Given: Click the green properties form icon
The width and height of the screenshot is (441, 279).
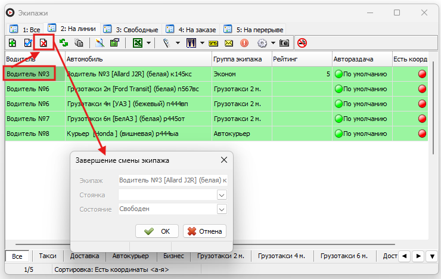Looking at the screenshot, I should [x=114, y=43].
